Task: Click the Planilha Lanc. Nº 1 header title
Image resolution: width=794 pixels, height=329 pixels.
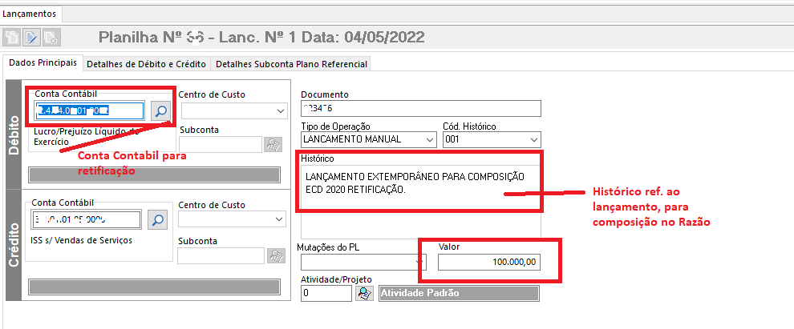Action: click(x=261, y=37)
